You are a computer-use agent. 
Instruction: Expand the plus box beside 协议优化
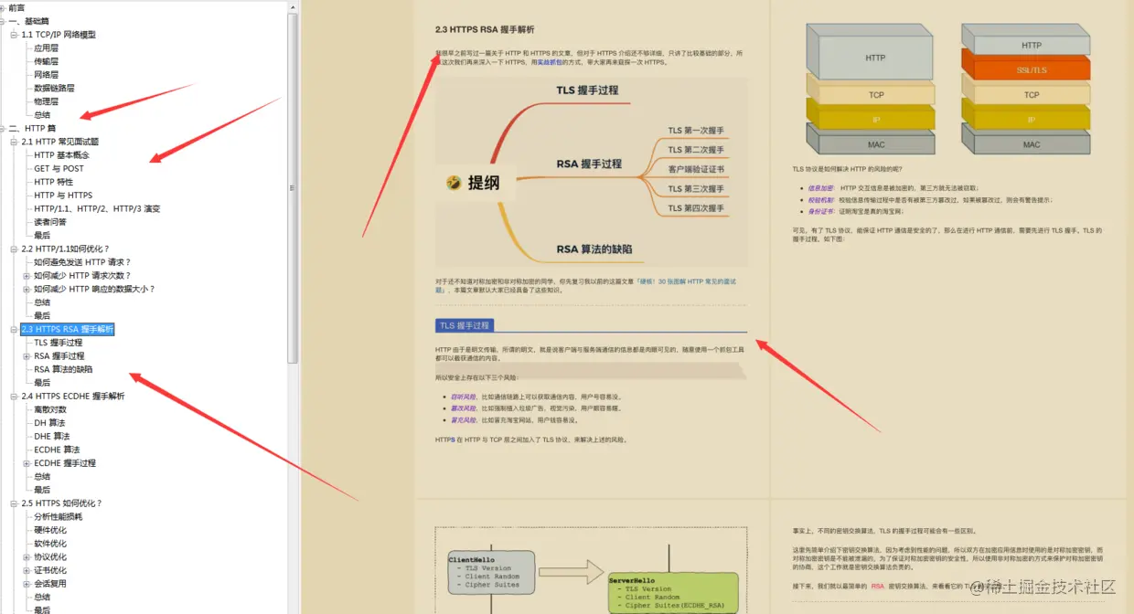pyautogui.click(x=27, y=556)
